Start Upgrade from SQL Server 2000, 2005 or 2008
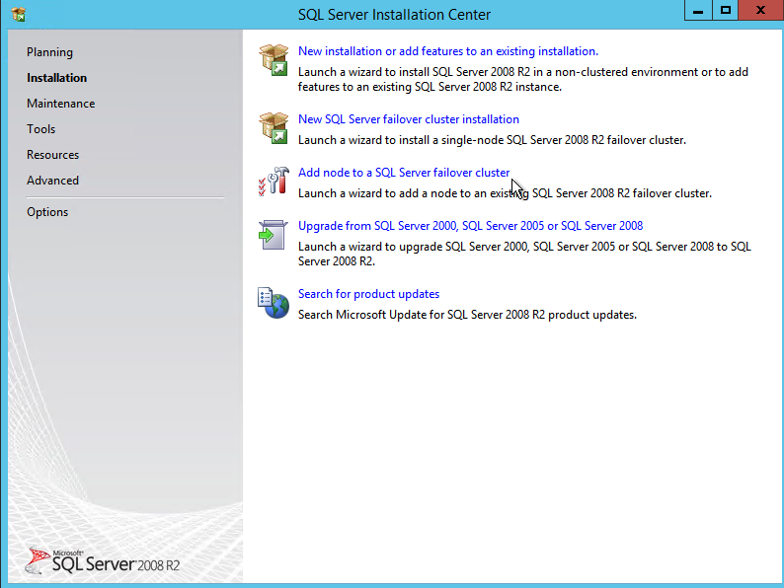This screenshot has height=588, width=784. tap(470, 226)
